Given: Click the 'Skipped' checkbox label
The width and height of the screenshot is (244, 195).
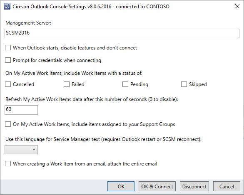Looking at the screenshot, I should (198, 84).
